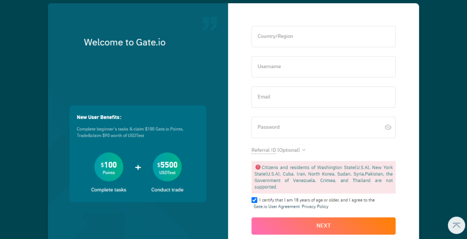Click the $5500 USDTest circle badge
The width and height of the screenshot is (467, 239).
[x=167, y=167]
